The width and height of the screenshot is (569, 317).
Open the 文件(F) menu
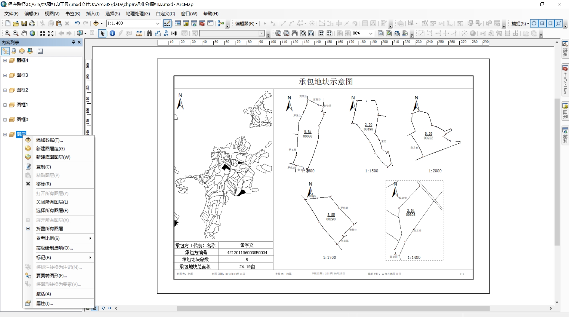[11, 14]
